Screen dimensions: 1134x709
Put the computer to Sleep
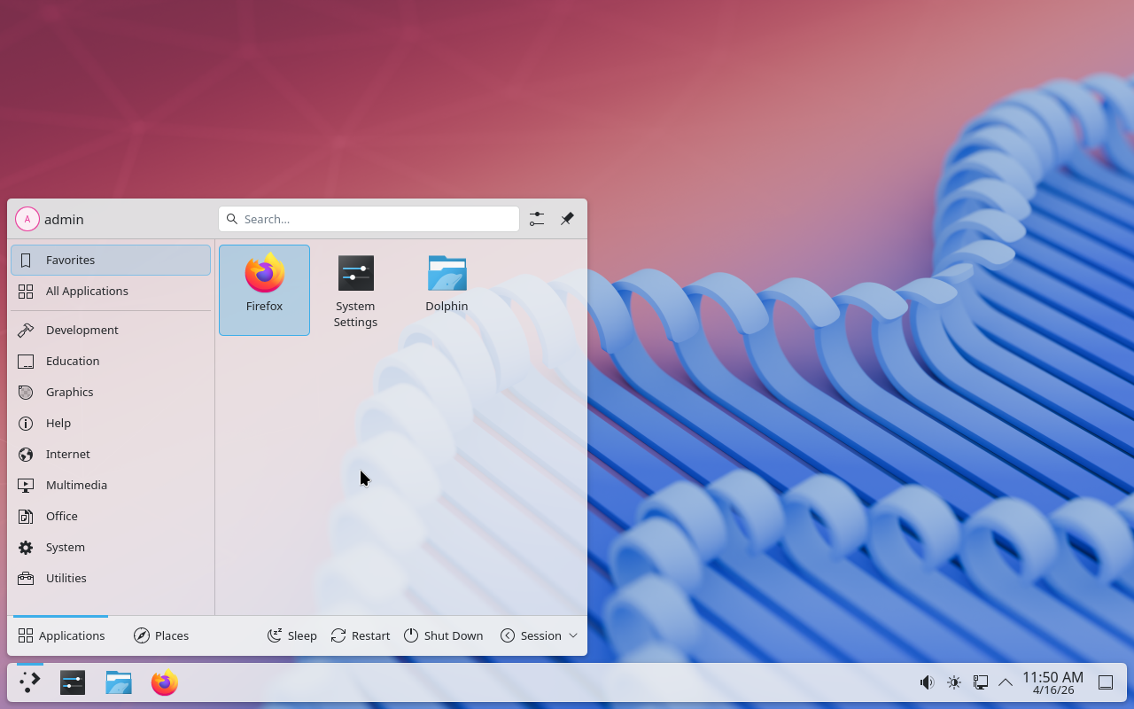tap(292, 635)
